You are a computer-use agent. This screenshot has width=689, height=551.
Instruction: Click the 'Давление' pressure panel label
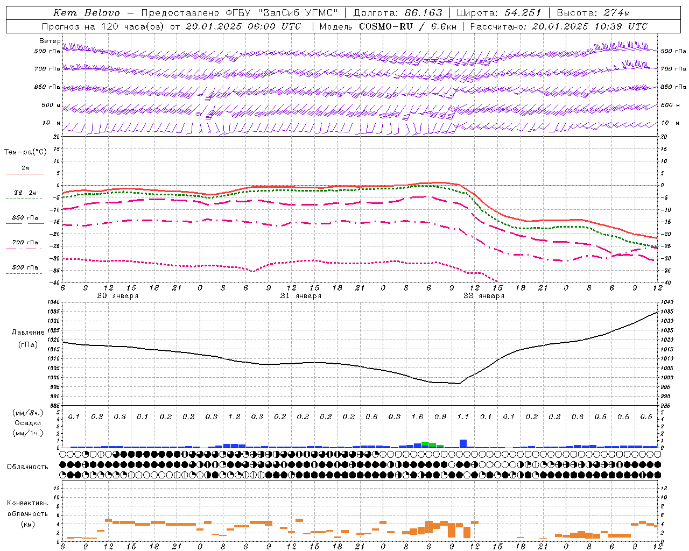click(x=28, y=332)
